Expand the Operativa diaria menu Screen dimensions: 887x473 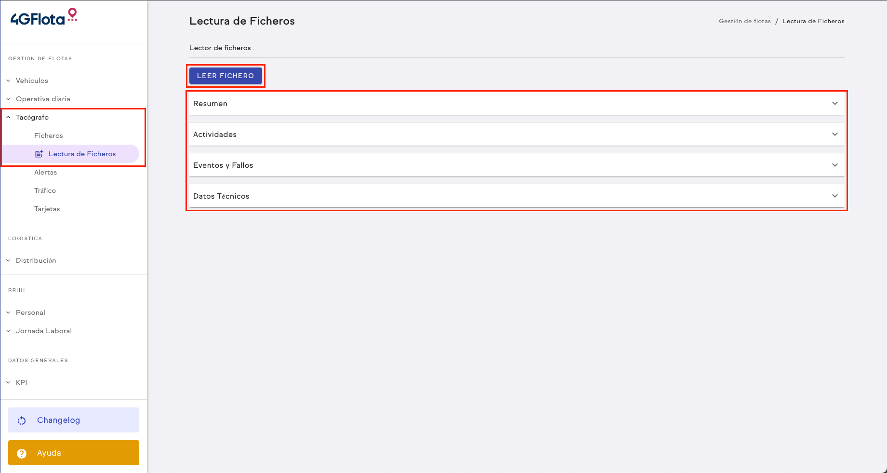[43, 99]
